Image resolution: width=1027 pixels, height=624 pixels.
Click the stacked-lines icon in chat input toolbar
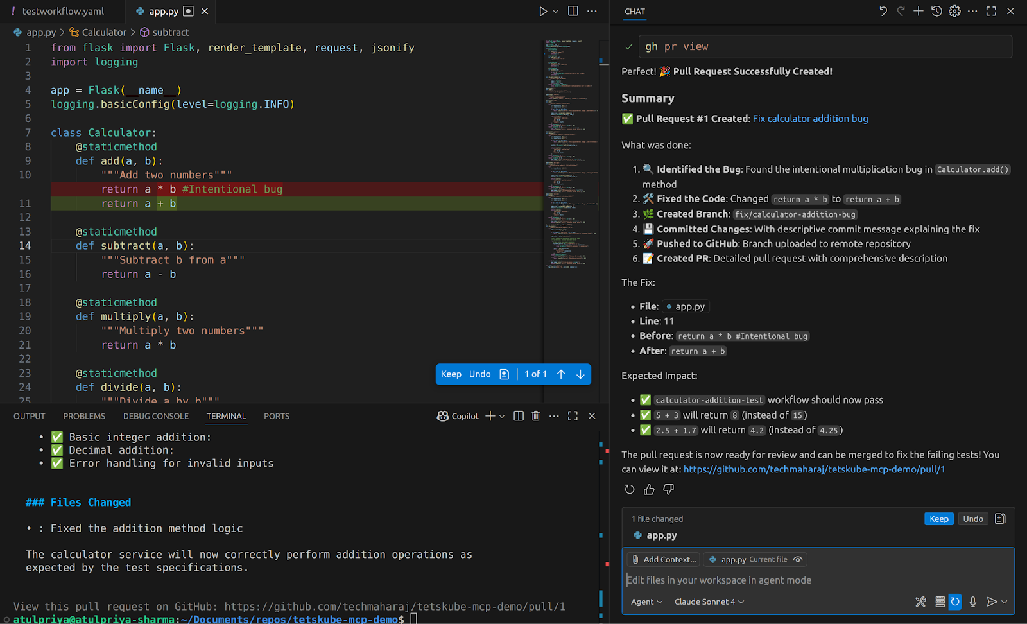coord(940,602)
